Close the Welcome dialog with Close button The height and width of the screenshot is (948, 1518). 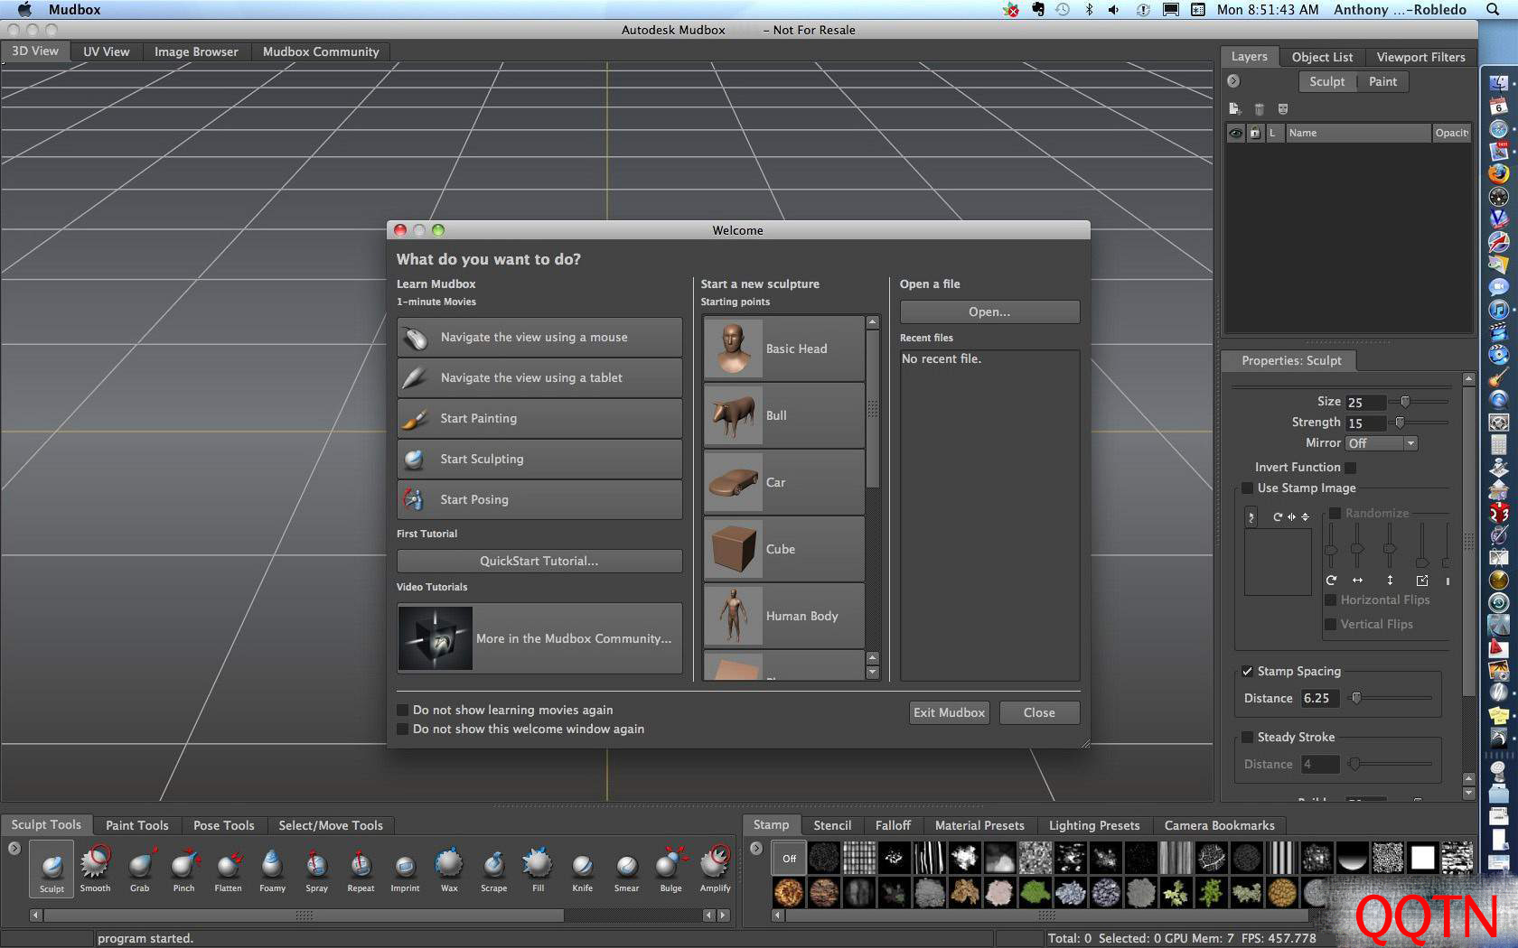(x=1039, y=712)
